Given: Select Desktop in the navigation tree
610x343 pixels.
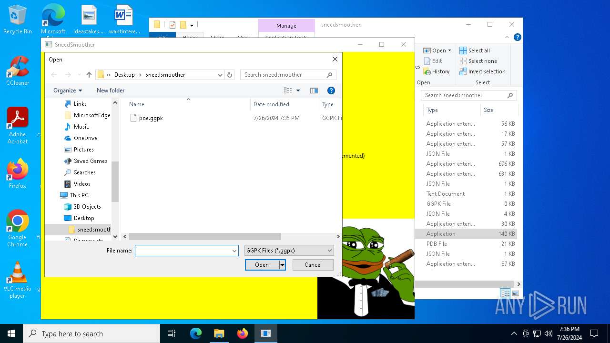Looking at the screenshot, I should (x=84, y=218).
